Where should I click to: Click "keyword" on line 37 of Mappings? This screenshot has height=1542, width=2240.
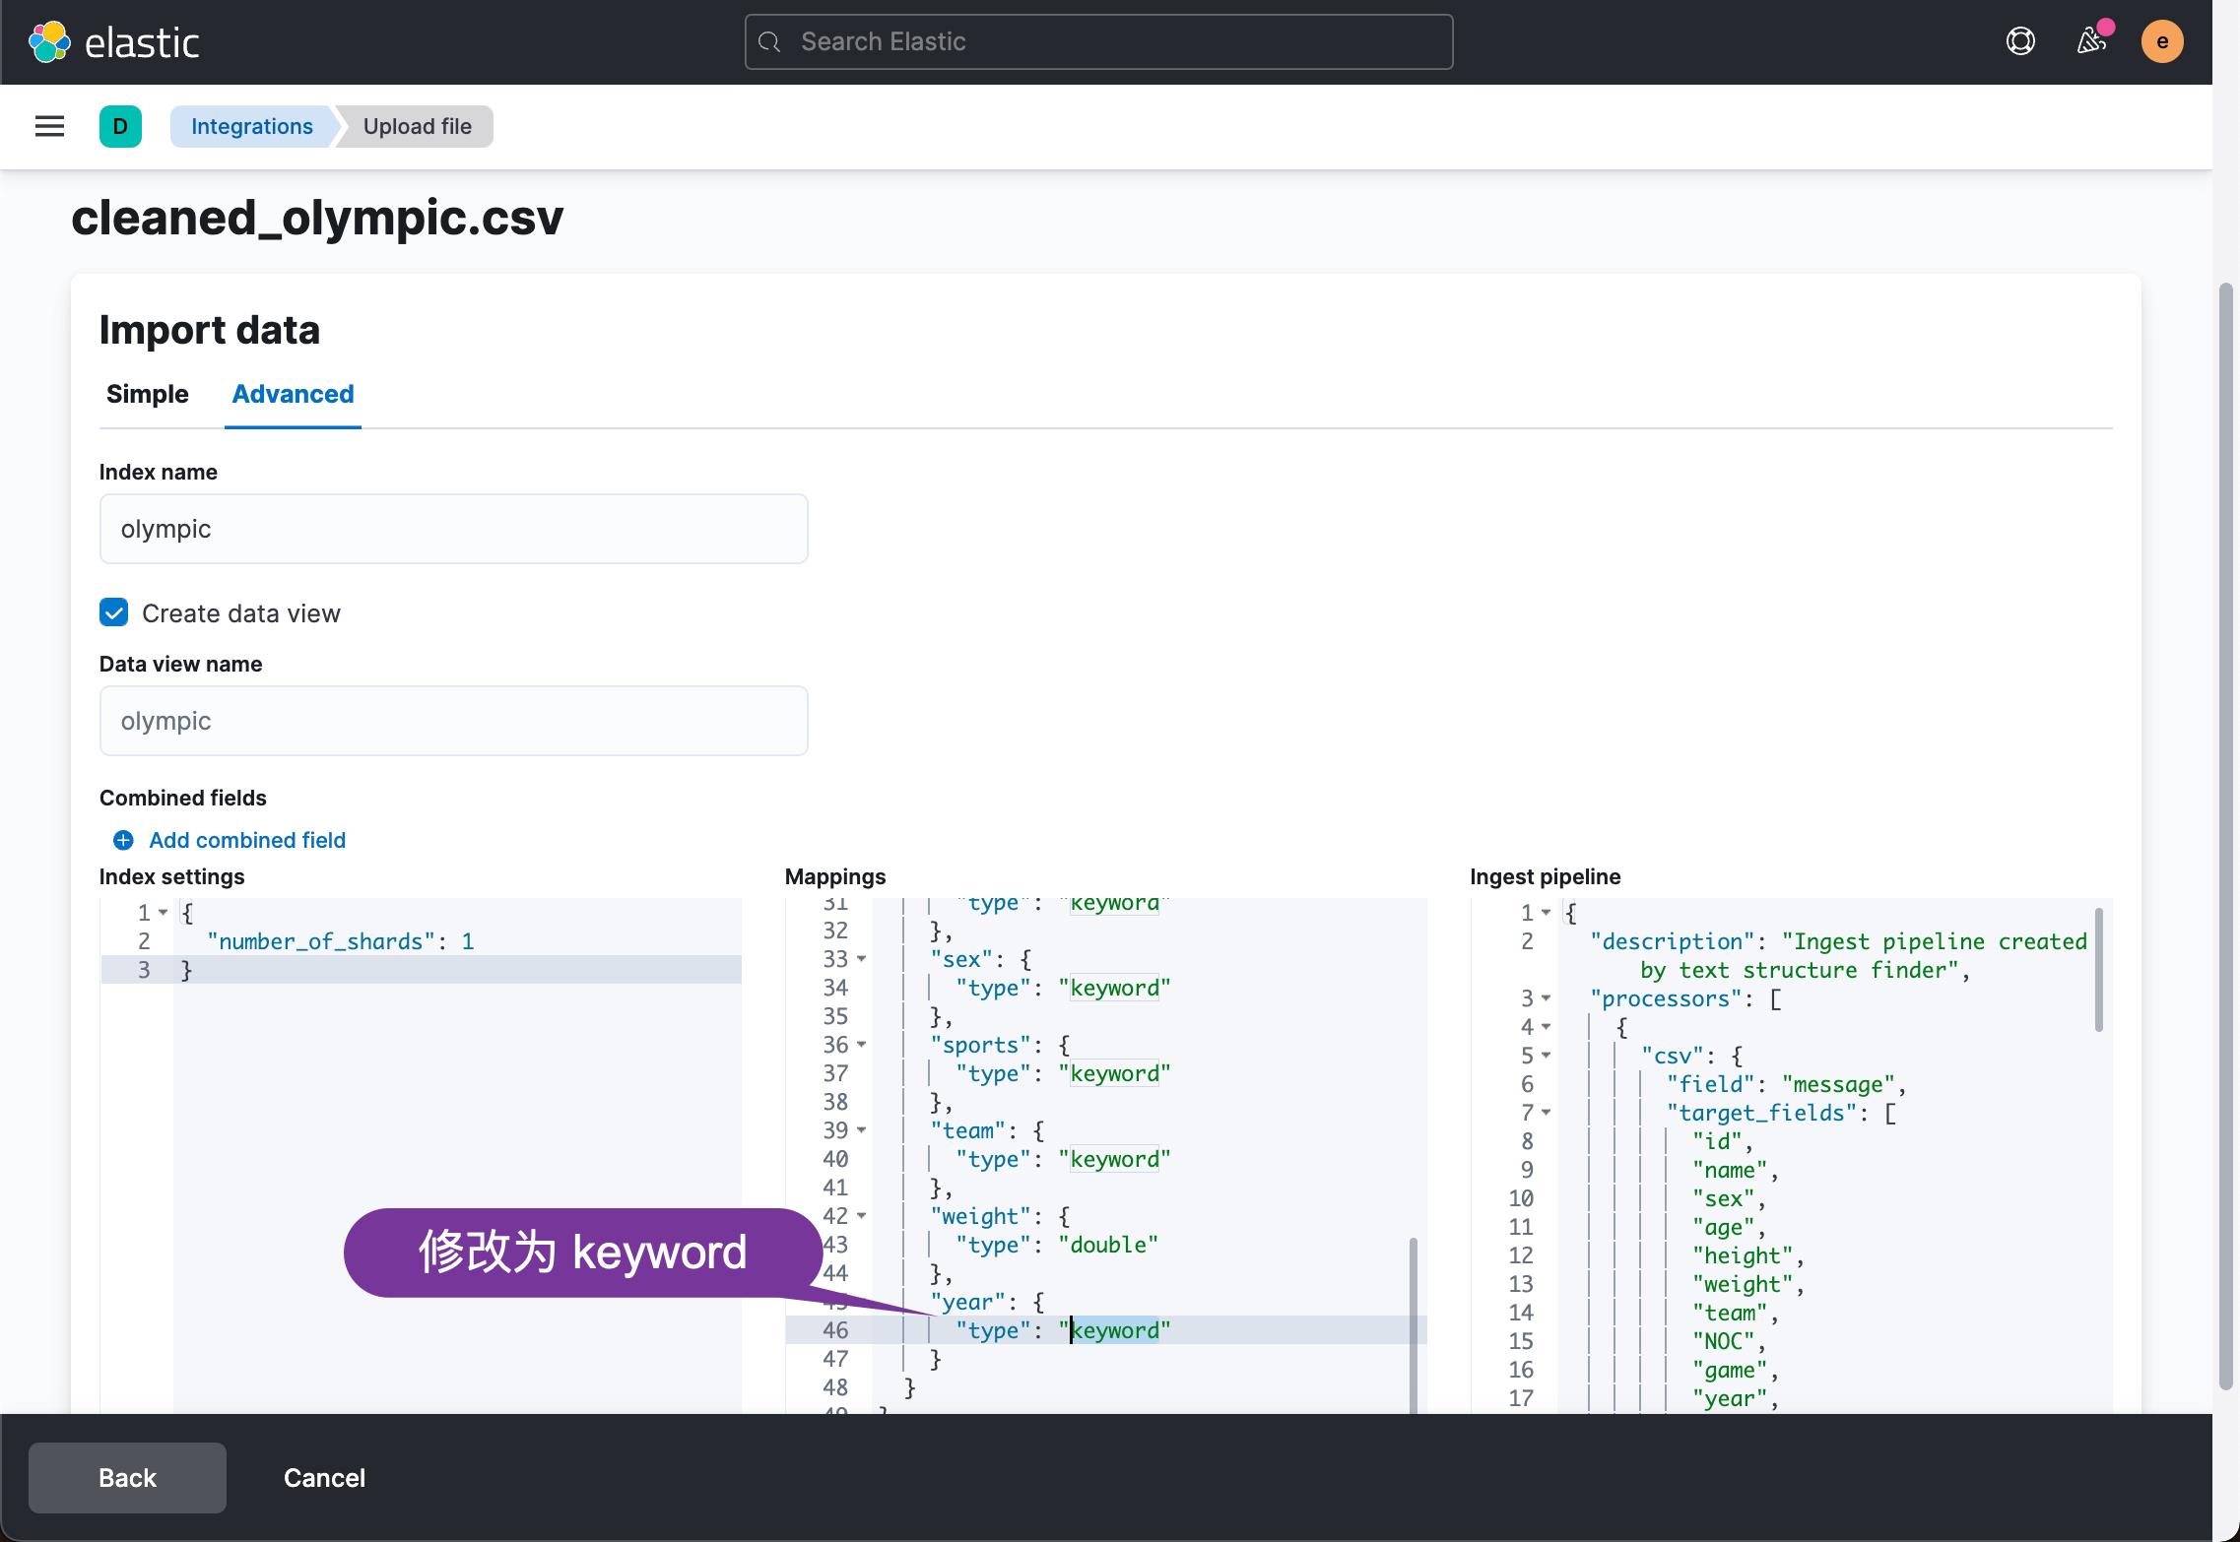(1115, 1073)
